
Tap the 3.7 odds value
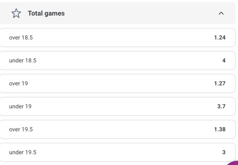tap(221, 106)
